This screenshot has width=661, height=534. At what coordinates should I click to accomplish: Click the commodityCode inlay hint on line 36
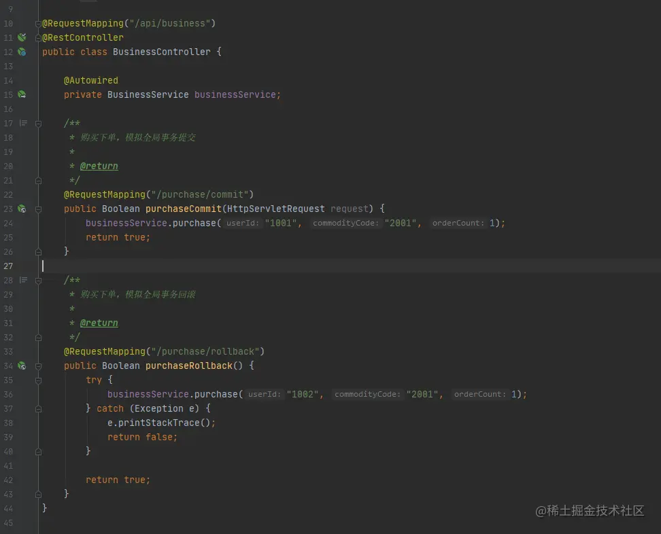coord(368,394)
